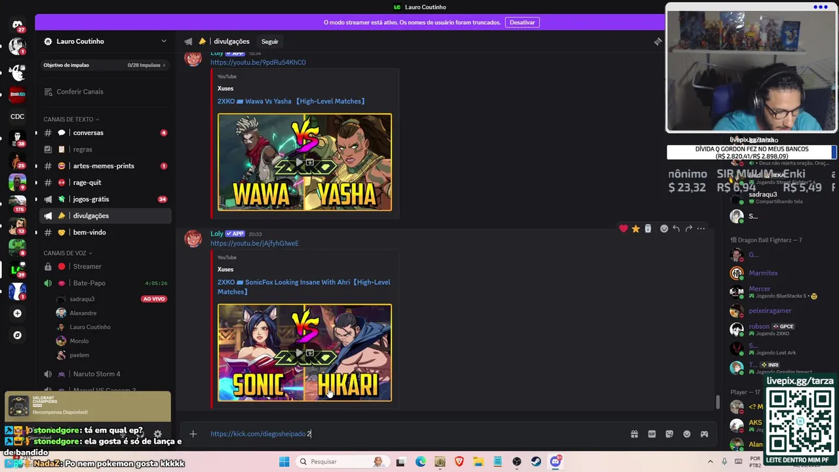Select Morolo in voice channel list
Screen dimensions: 839x472
[x=112, y=341]
